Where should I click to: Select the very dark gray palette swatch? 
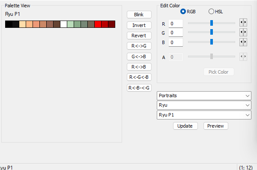pyautogui.click(x=15, y=24)
